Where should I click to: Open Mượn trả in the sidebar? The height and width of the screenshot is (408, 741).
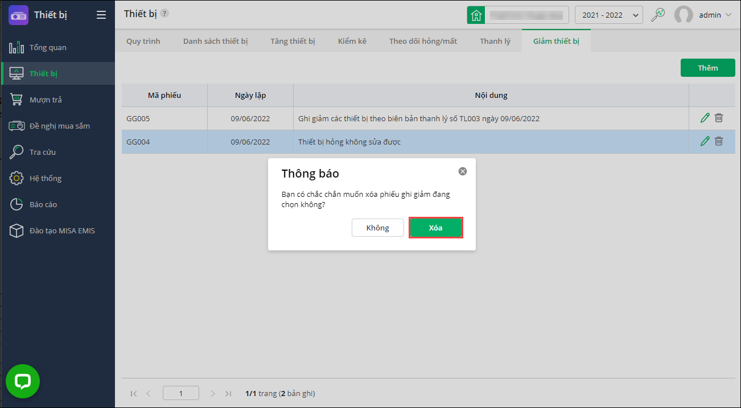(57, 100)
